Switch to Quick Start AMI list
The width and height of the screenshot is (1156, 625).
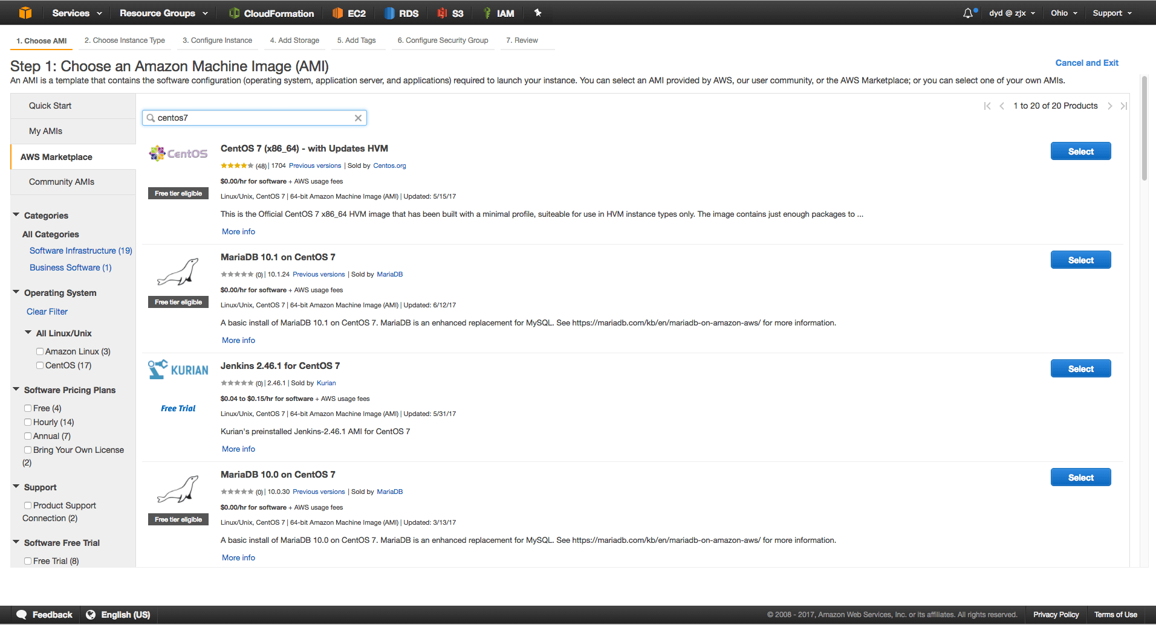(73, 106)
